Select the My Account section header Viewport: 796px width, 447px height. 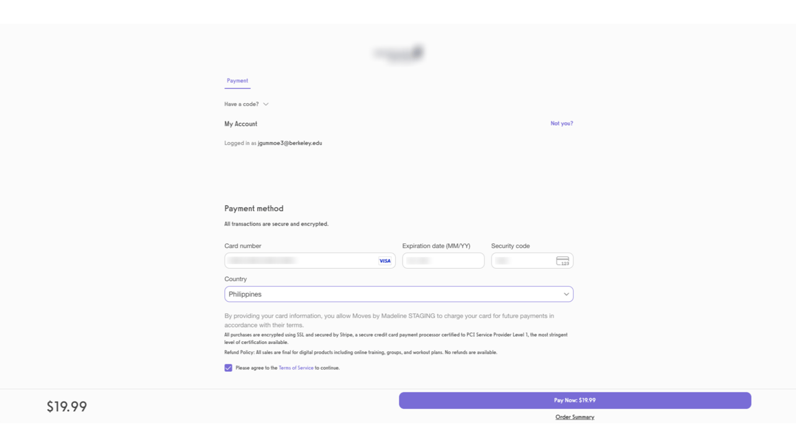[241, 123]
